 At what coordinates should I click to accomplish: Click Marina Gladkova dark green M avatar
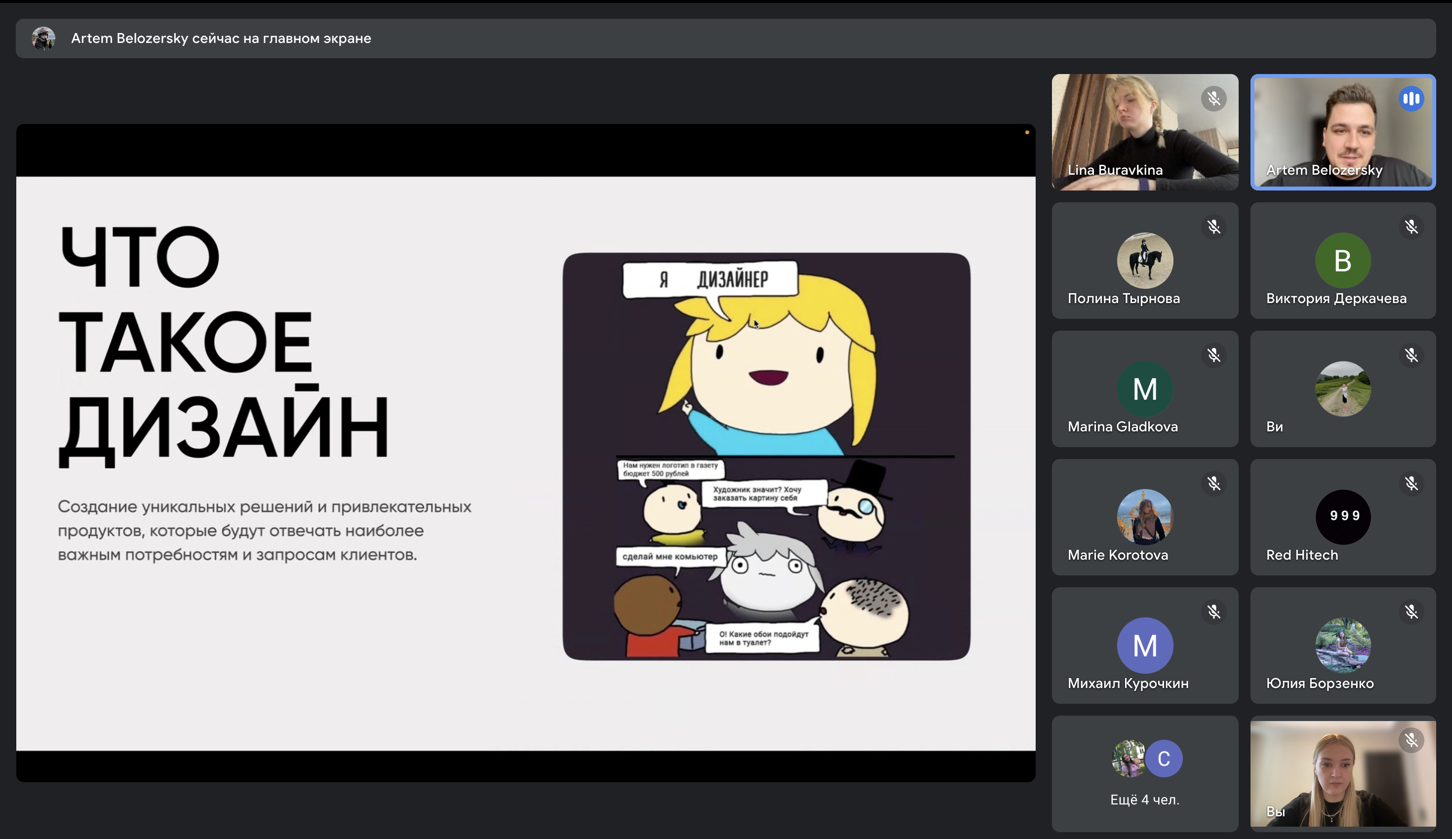pyautogui.click(x=1145, y=389)
